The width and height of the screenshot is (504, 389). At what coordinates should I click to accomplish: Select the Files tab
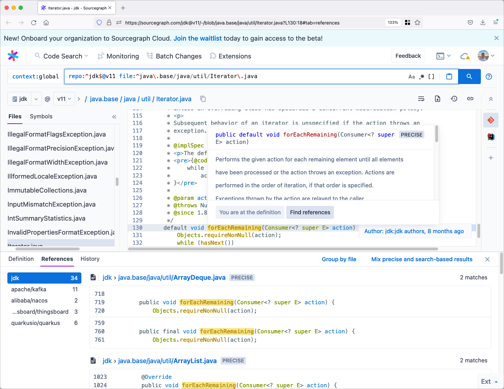click(15, 117)
